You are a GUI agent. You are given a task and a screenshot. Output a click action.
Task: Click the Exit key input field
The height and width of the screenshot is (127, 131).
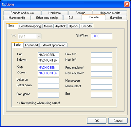point(102,95)
